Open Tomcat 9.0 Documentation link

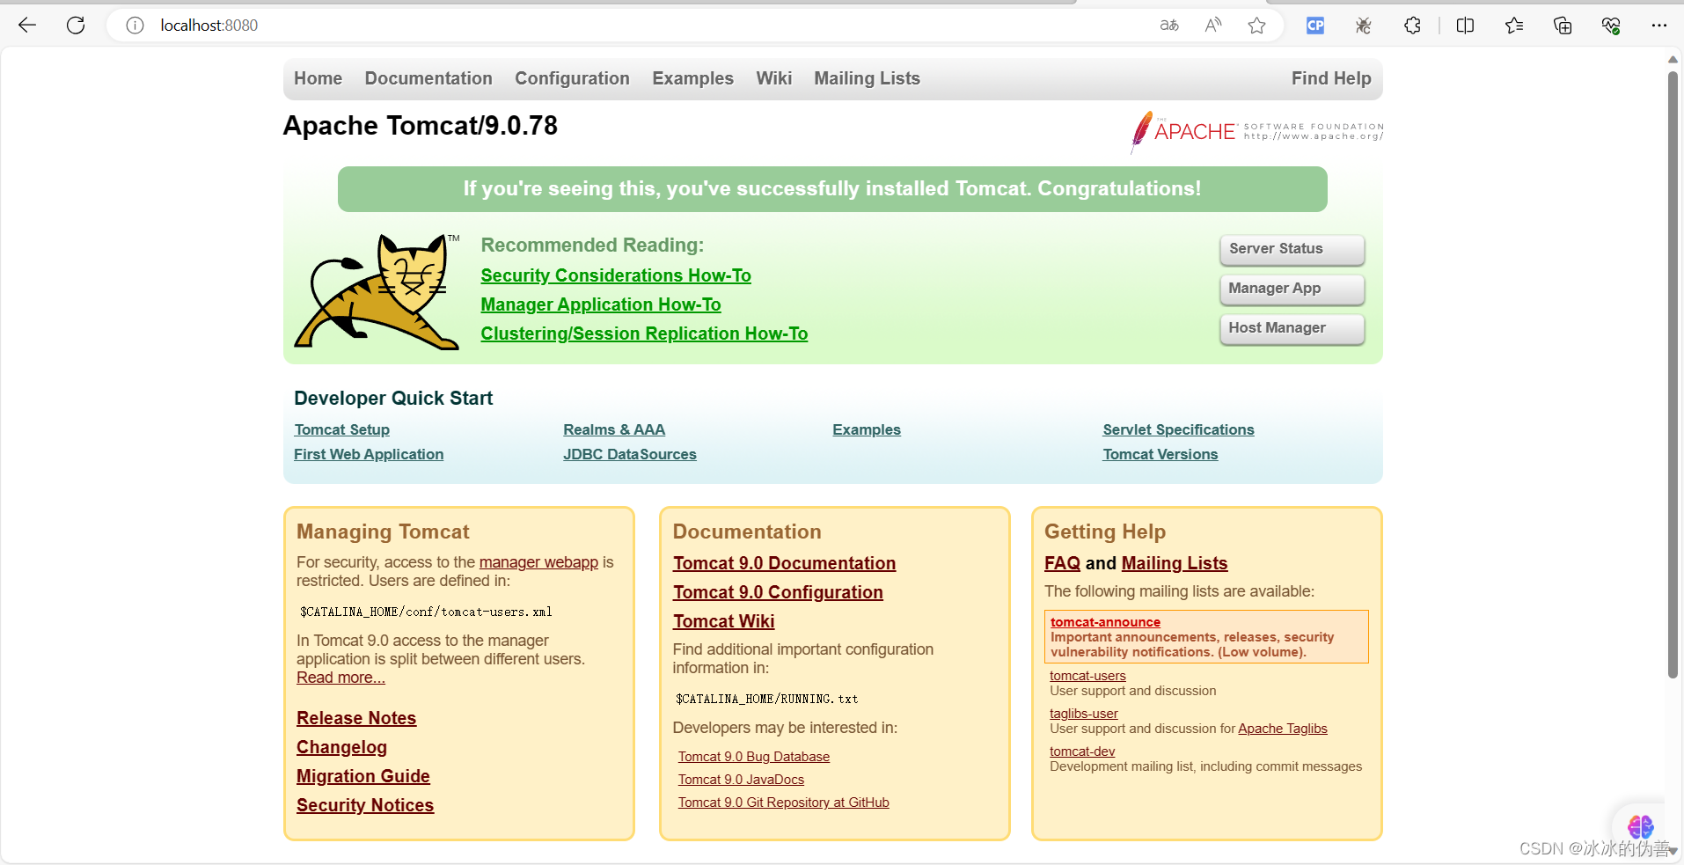(784, 563)
